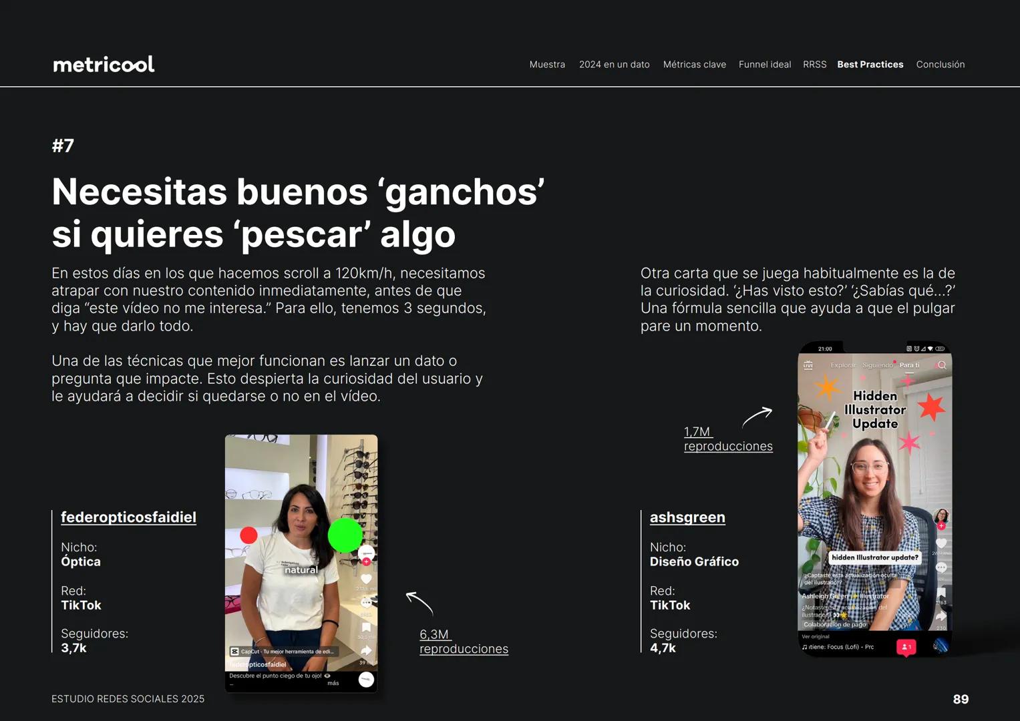Follow the 6,3M reproducciones link

pyautogui.click(x=464, y=642)
